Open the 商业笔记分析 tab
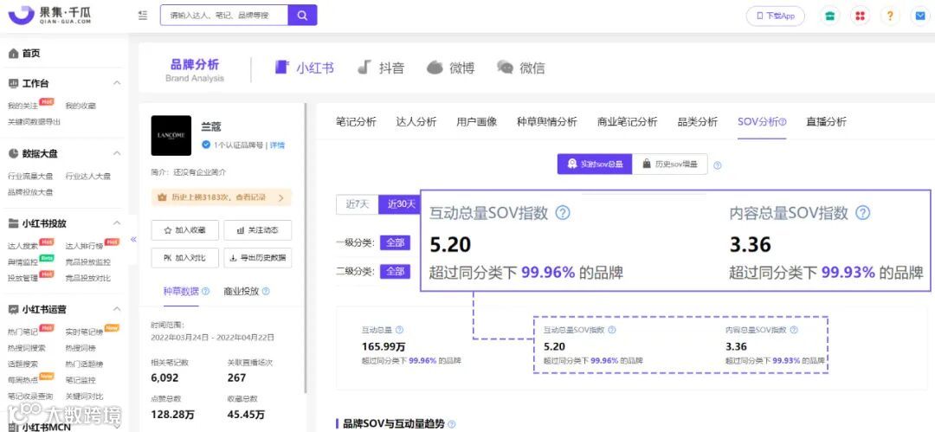The height and width of the screenshot is (432, 935). tap(628, 122)
